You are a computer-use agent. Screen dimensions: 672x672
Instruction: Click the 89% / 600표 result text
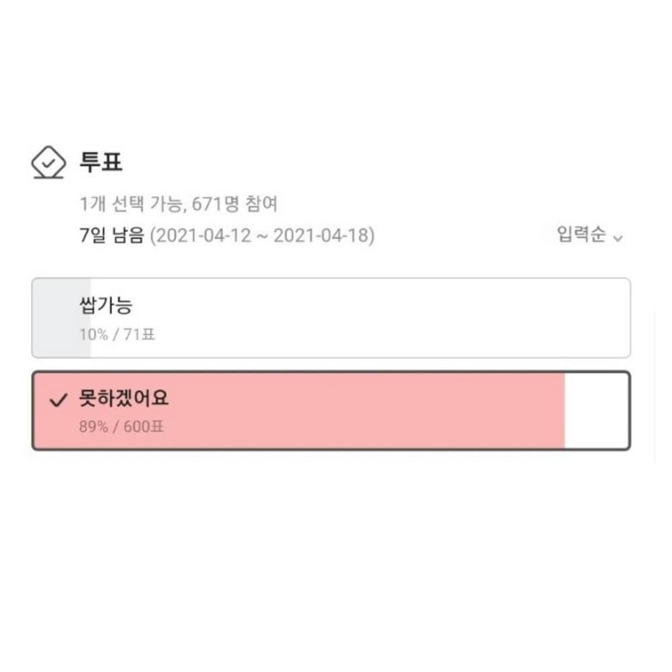121,427
